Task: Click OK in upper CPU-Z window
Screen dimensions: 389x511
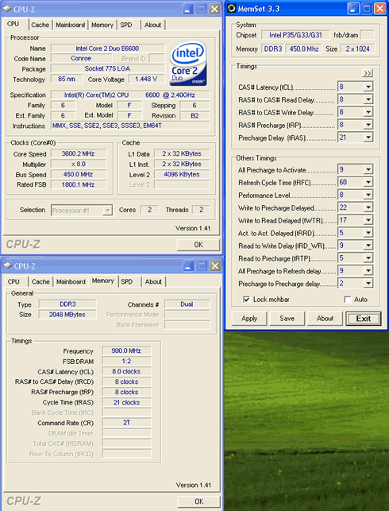Action: tap(198, 245)
